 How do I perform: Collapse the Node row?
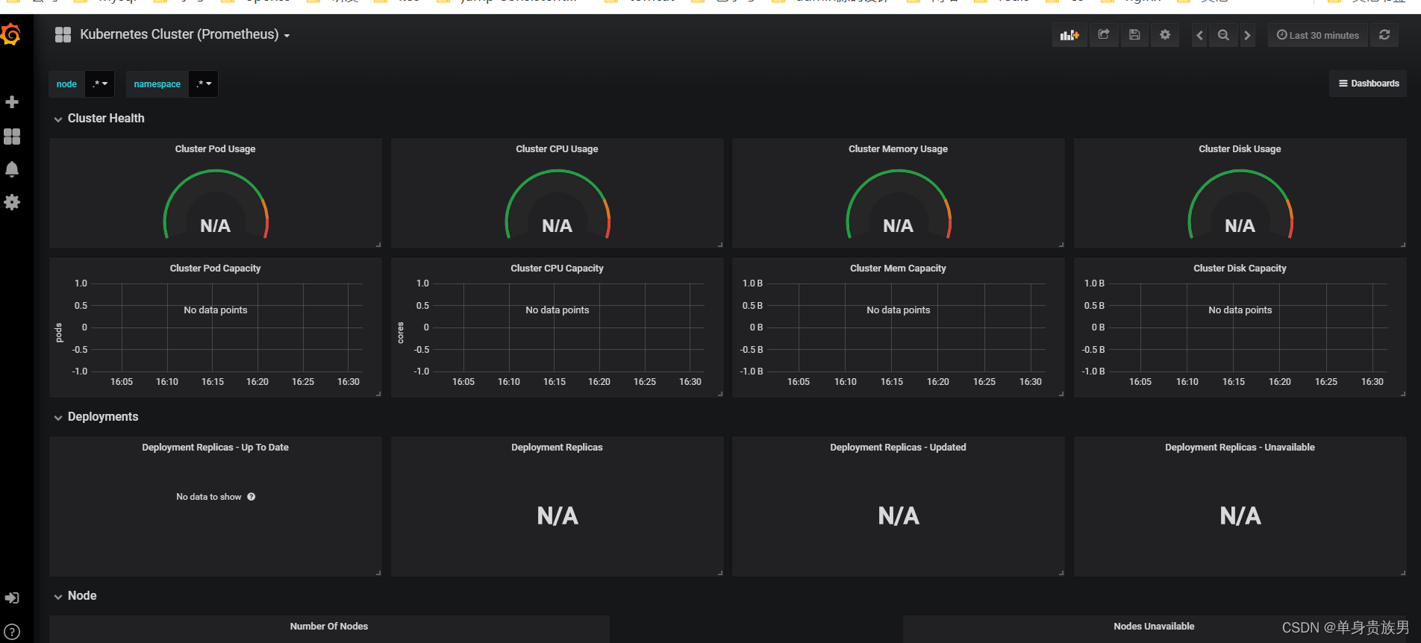pos(75,596)
